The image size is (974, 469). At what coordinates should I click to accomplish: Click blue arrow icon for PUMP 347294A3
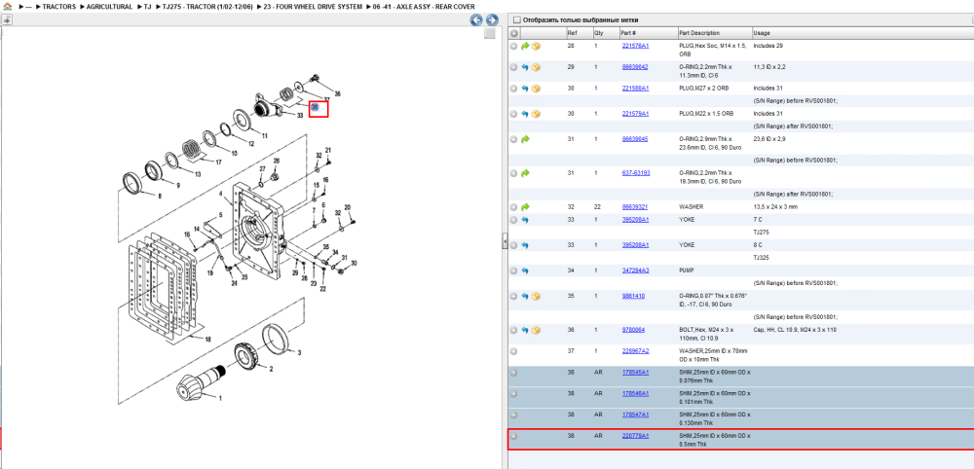point(525,271)
